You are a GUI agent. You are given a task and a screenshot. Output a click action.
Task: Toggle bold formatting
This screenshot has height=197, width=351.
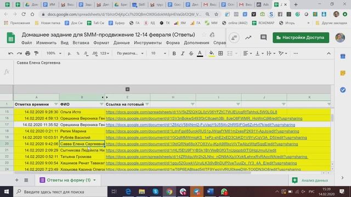174,54
